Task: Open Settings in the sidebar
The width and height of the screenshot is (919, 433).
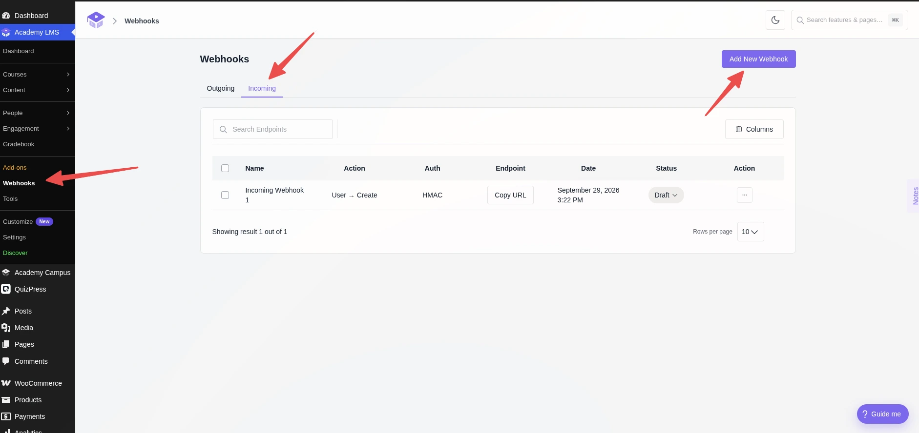Action: (x=14, y=237)
